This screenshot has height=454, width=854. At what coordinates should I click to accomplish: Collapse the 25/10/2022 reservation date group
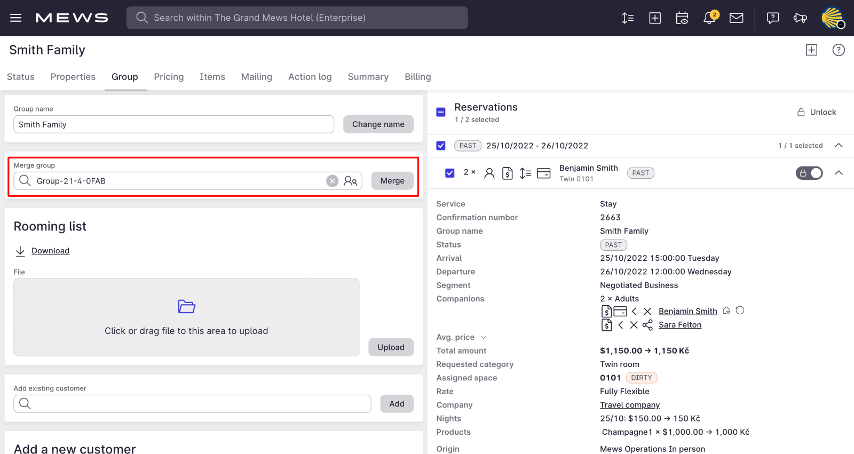click(839, 146)
